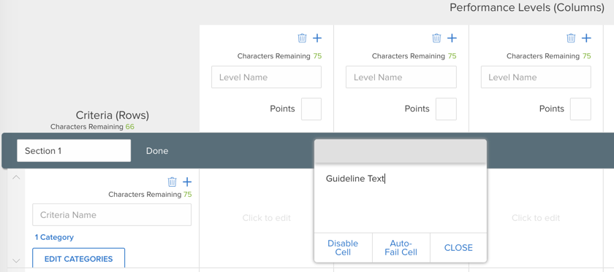Viewport: 614px width, 272px height.
Task: Add a column after the second level
Action: (x=452, y=38)
